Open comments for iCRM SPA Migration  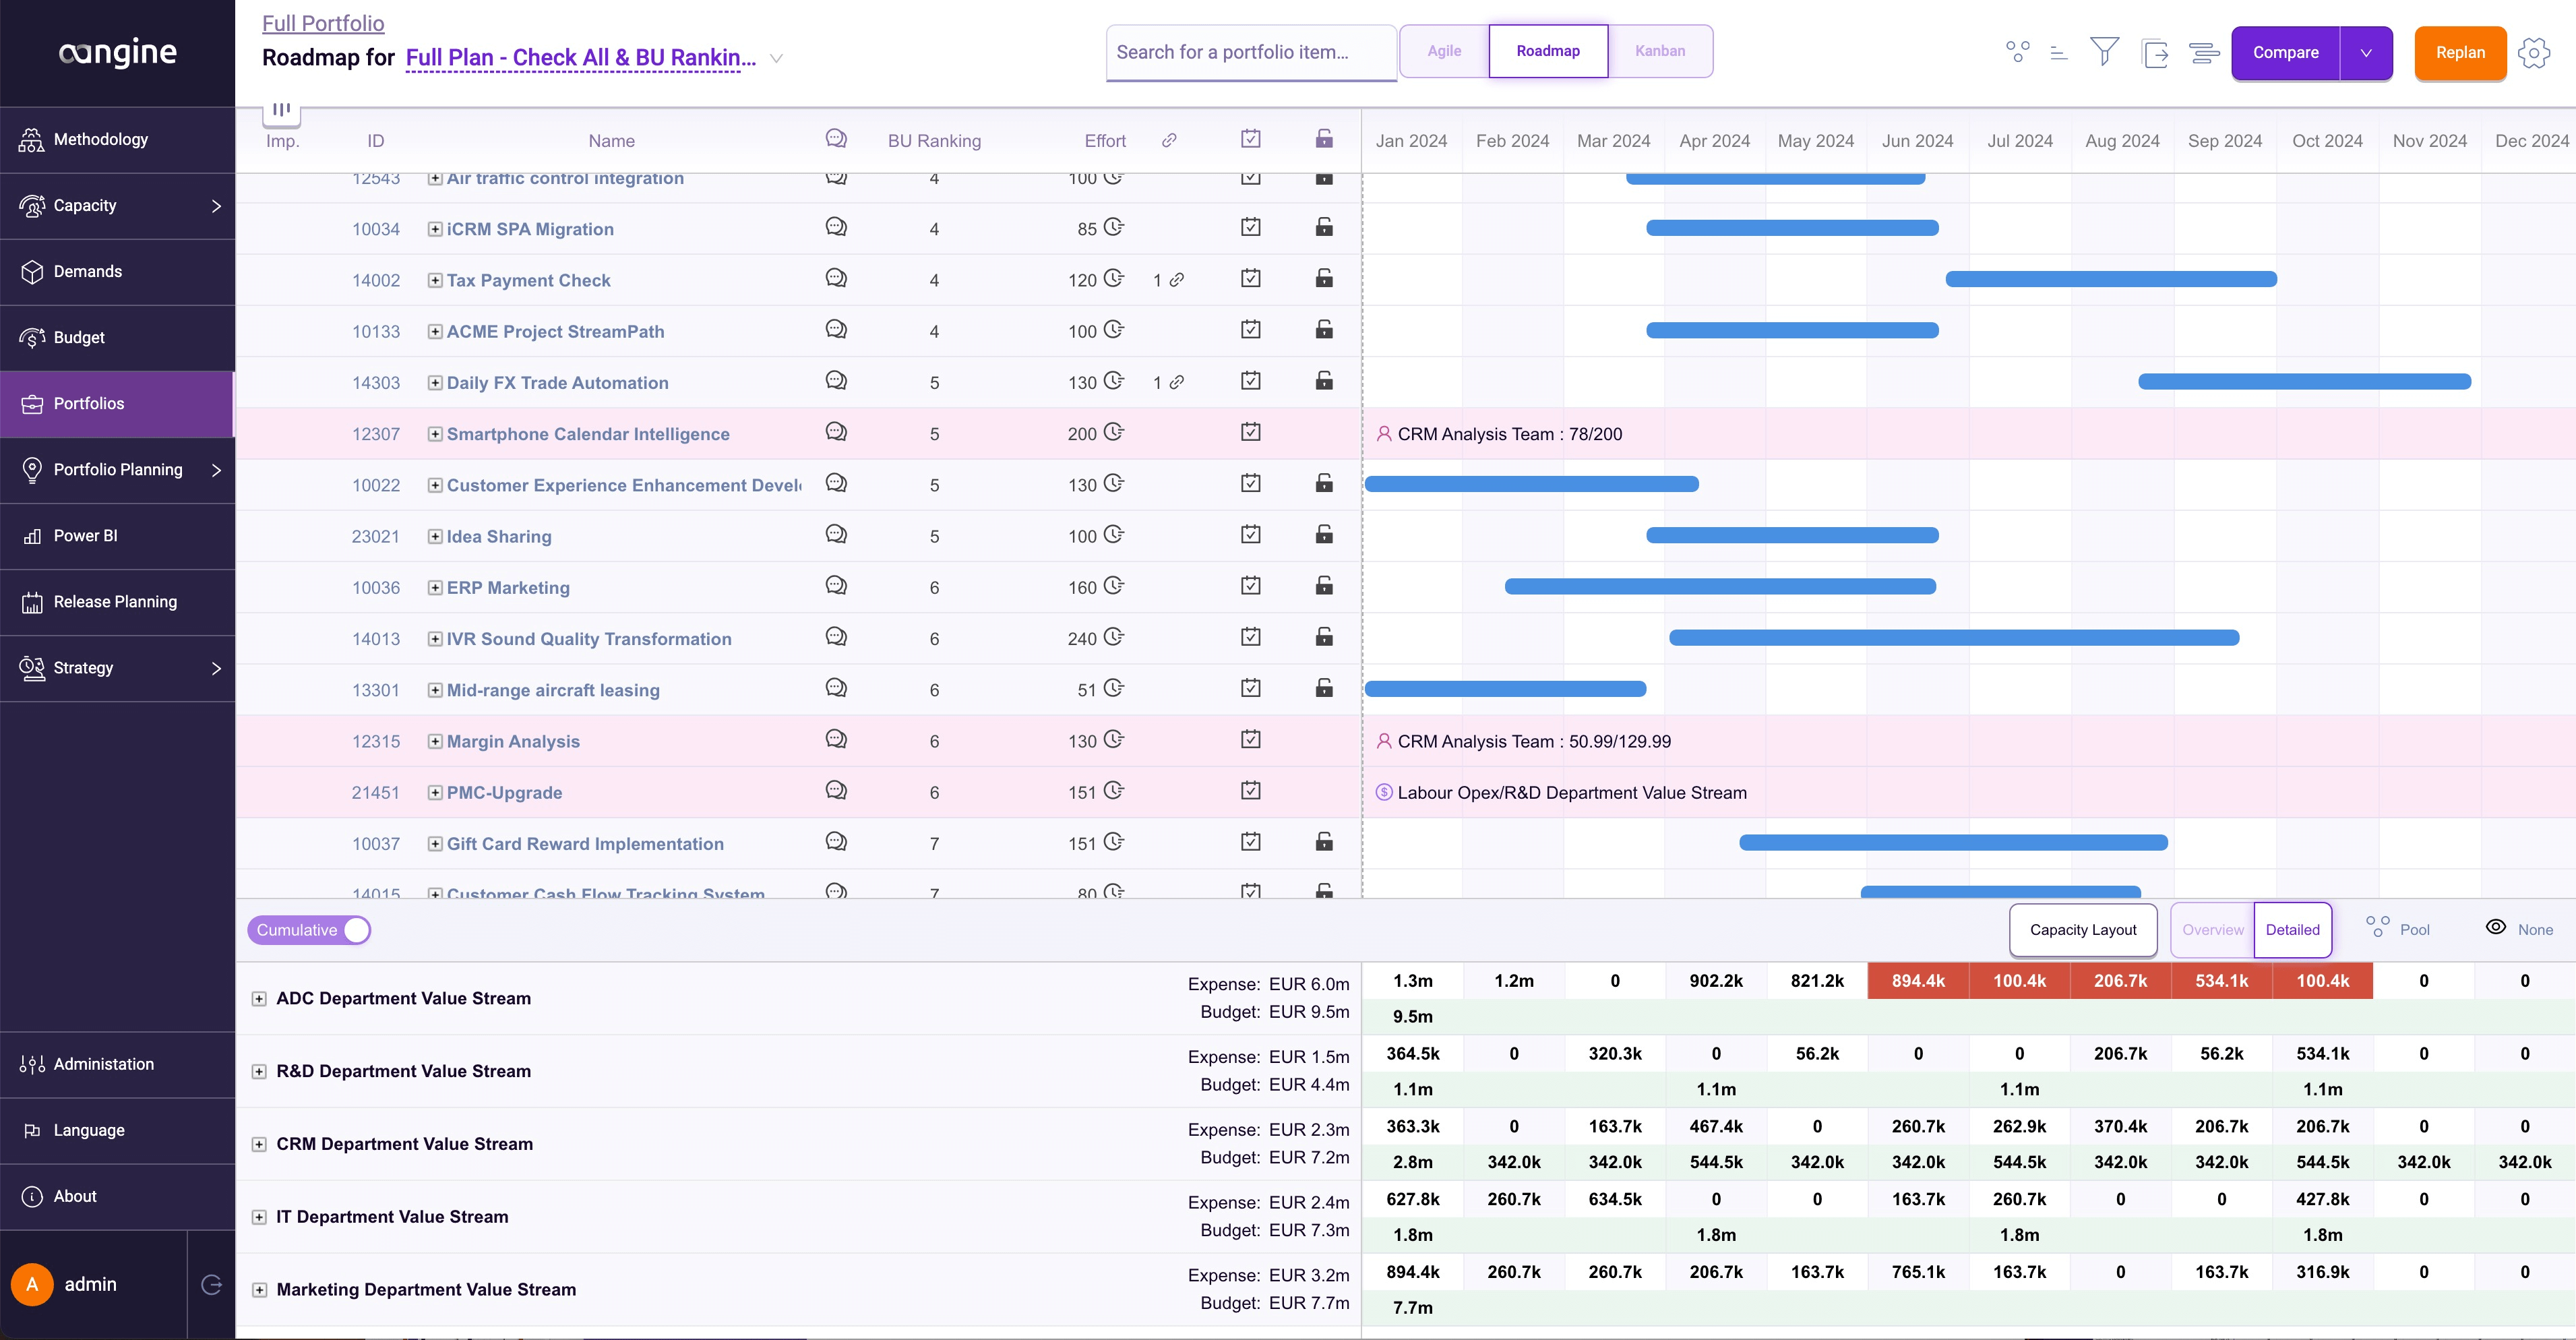[x=836, y=227]
